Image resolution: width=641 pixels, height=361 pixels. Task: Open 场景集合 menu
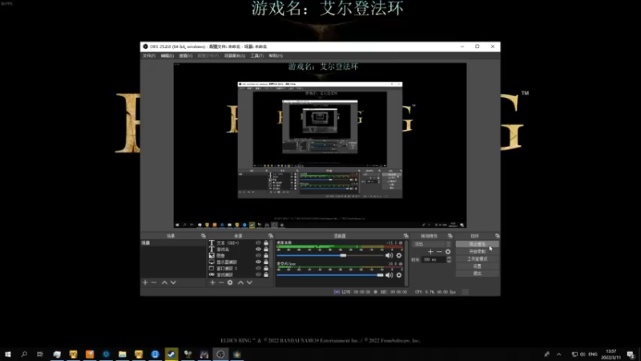tap(235, 55)
